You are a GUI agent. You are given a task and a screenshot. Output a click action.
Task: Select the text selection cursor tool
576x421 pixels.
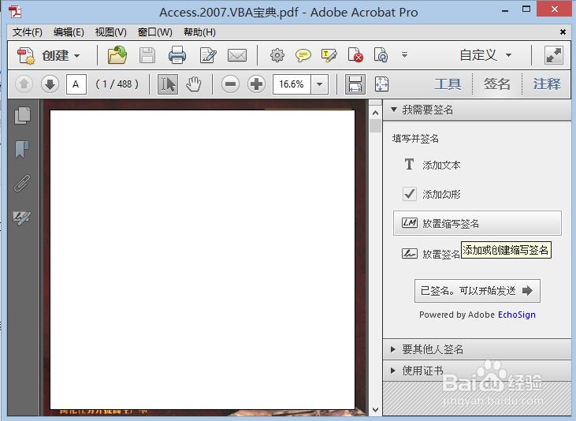pyautogui.click(x=168, y=84)
